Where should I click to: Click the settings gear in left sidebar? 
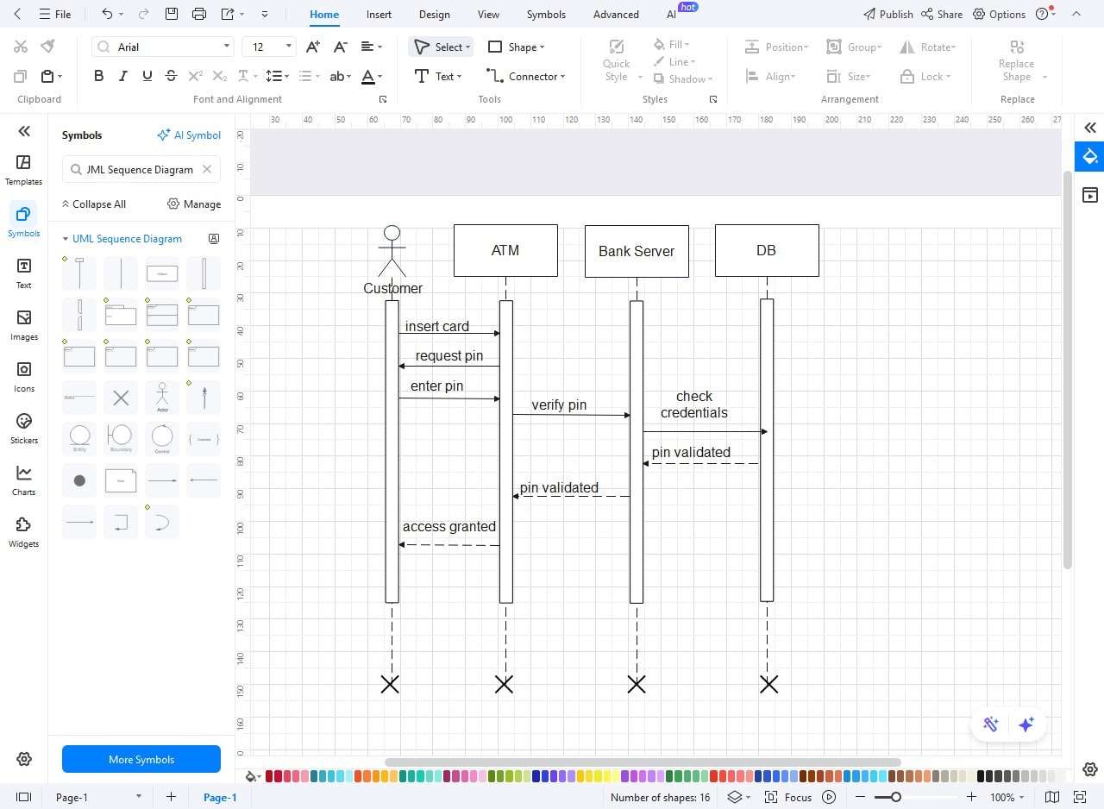pyautogui.click(x=24, y=759)
